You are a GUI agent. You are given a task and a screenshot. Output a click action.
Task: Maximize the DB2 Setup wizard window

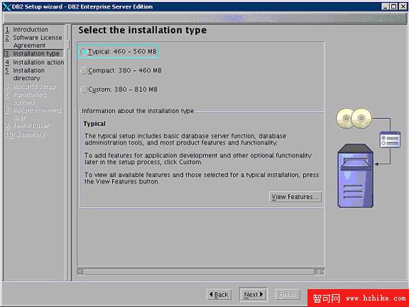point(394,6)
